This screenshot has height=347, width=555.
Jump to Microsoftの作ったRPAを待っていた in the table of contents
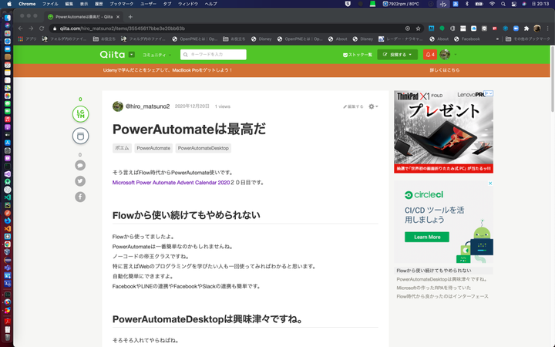(433, 288)
